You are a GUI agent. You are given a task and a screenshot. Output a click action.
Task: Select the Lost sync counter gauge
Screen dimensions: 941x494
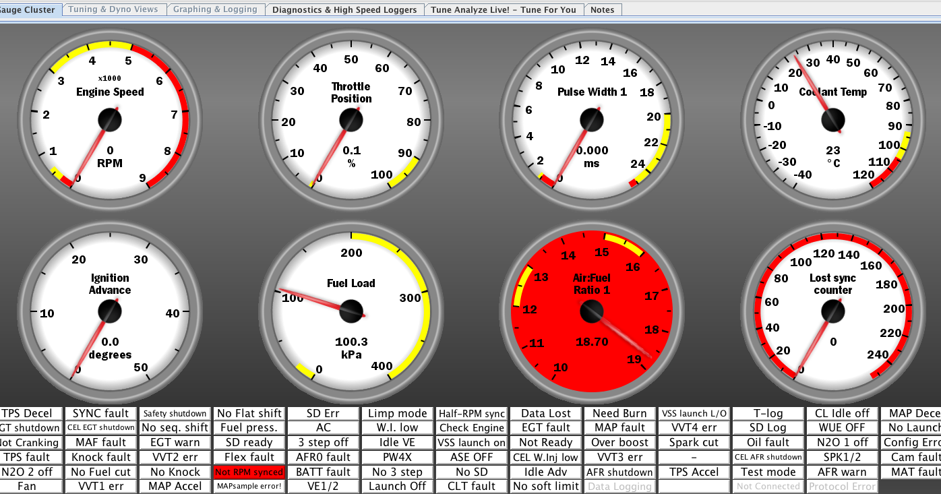pyautogui.click(x=832, y=311)
